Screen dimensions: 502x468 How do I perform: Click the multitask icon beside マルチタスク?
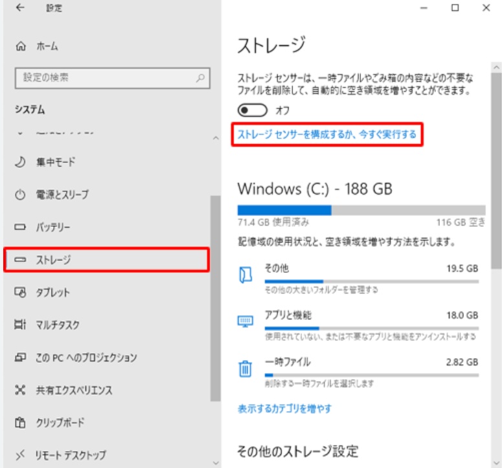(x=20, y=324)
